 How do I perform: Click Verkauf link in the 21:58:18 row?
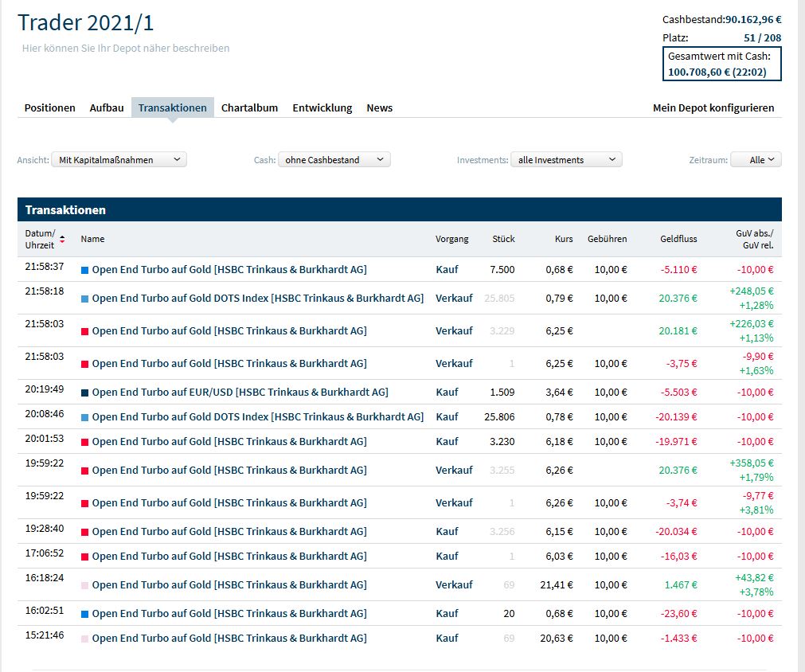coord(454,299)
